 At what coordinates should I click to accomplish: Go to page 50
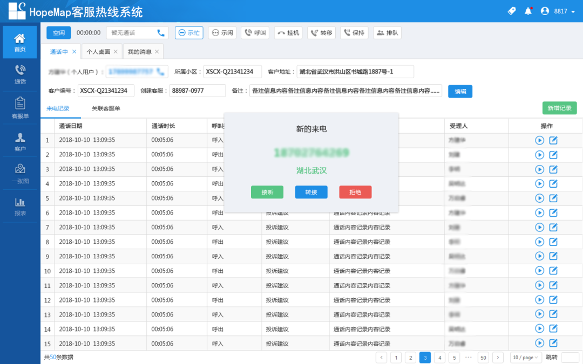[483, 358]
